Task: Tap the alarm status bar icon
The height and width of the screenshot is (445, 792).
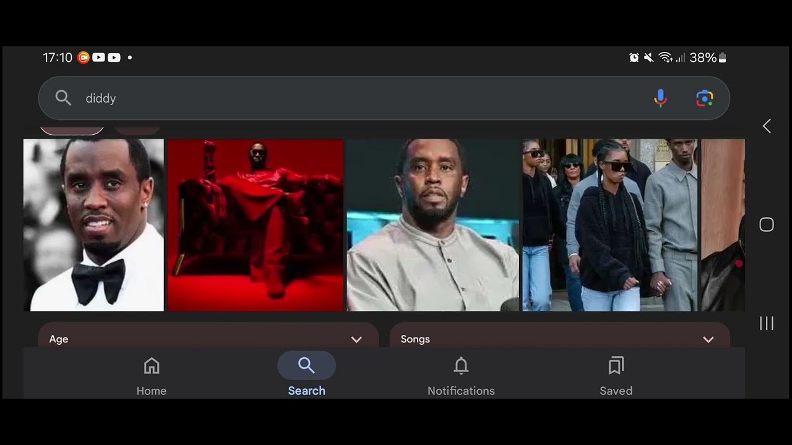Action: click(x=634, y=57)
